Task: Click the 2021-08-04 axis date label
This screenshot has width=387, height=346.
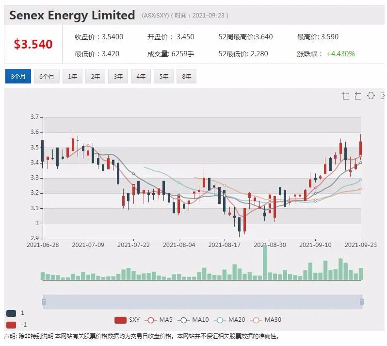Action: 179,245
